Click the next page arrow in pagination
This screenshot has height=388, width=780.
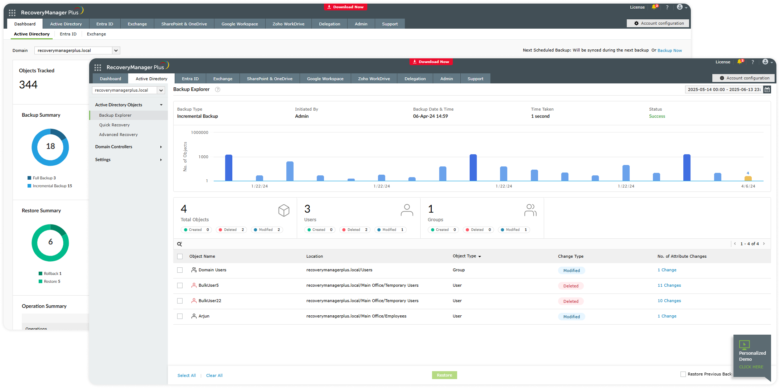(x=764, y=244)
